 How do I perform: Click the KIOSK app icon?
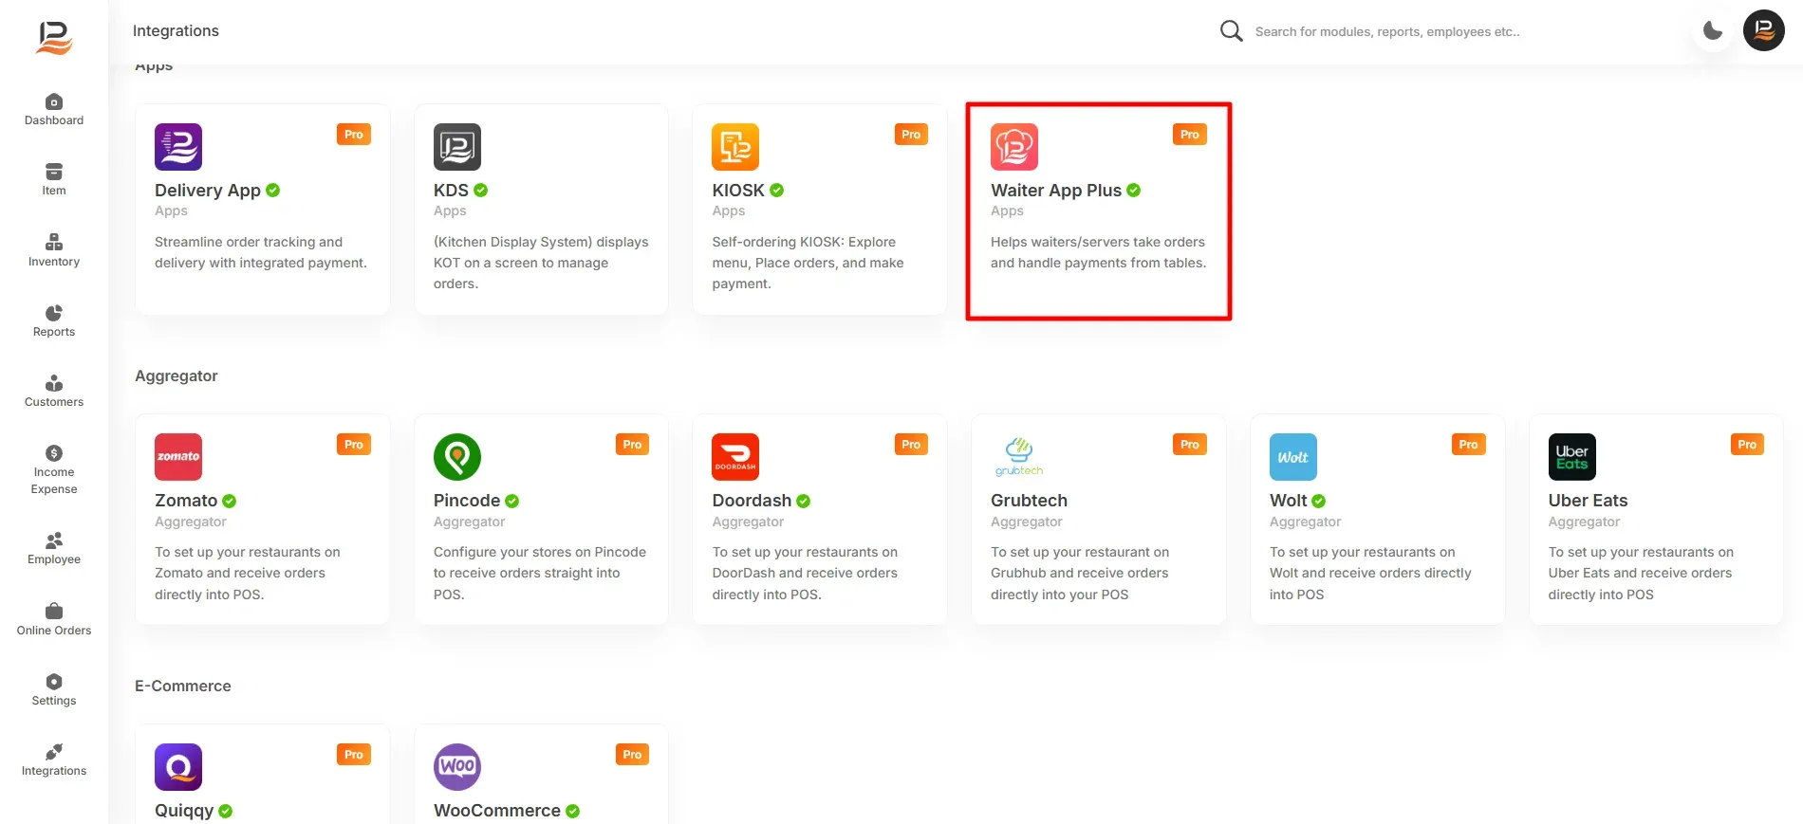[x=735, y=147]
